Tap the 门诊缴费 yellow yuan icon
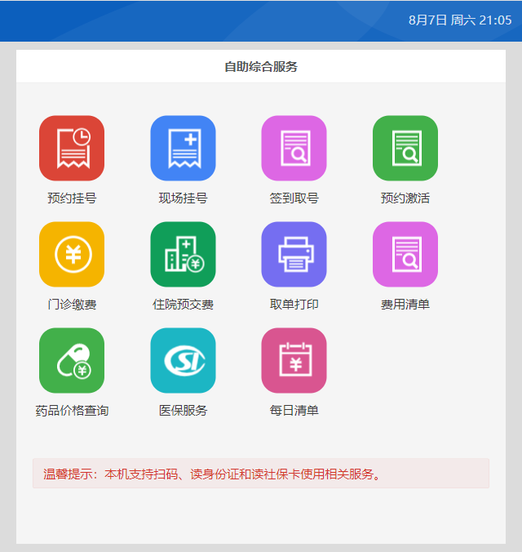 72,254
